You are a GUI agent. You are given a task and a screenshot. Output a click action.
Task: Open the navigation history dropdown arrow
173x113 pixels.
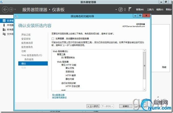[15, 10]
